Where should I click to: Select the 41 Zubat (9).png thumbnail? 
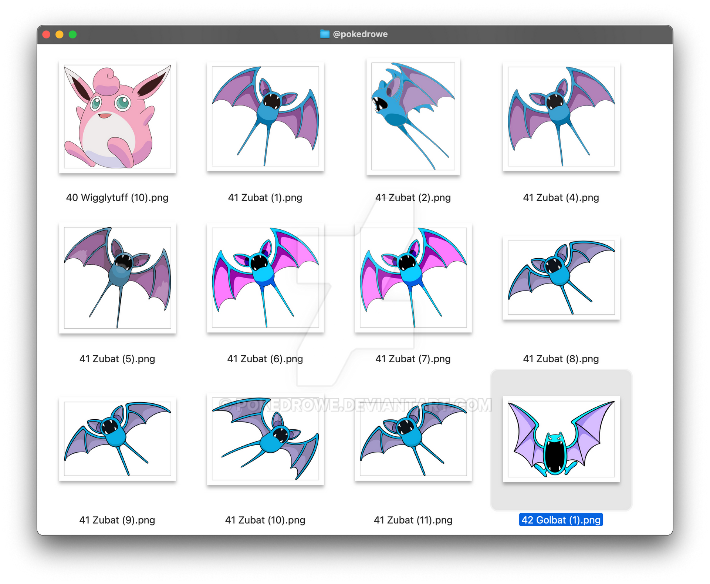117,439
